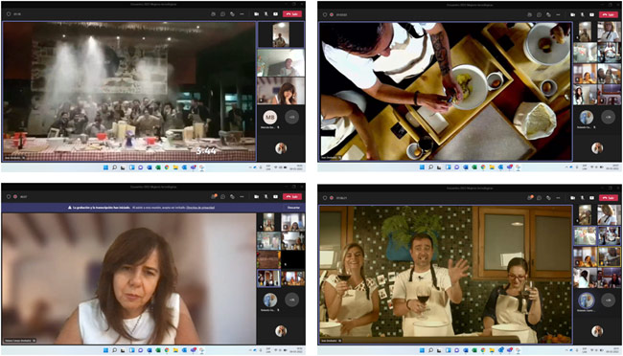Open reactions in the flour-cloud meeting window
The image size is (623, 356).
click(233, 14)
